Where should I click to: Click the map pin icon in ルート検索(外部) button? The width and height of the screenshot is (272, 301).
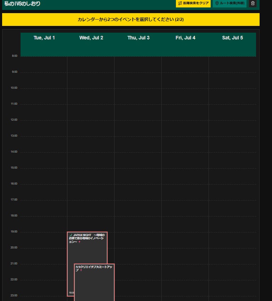coord(217,3)
